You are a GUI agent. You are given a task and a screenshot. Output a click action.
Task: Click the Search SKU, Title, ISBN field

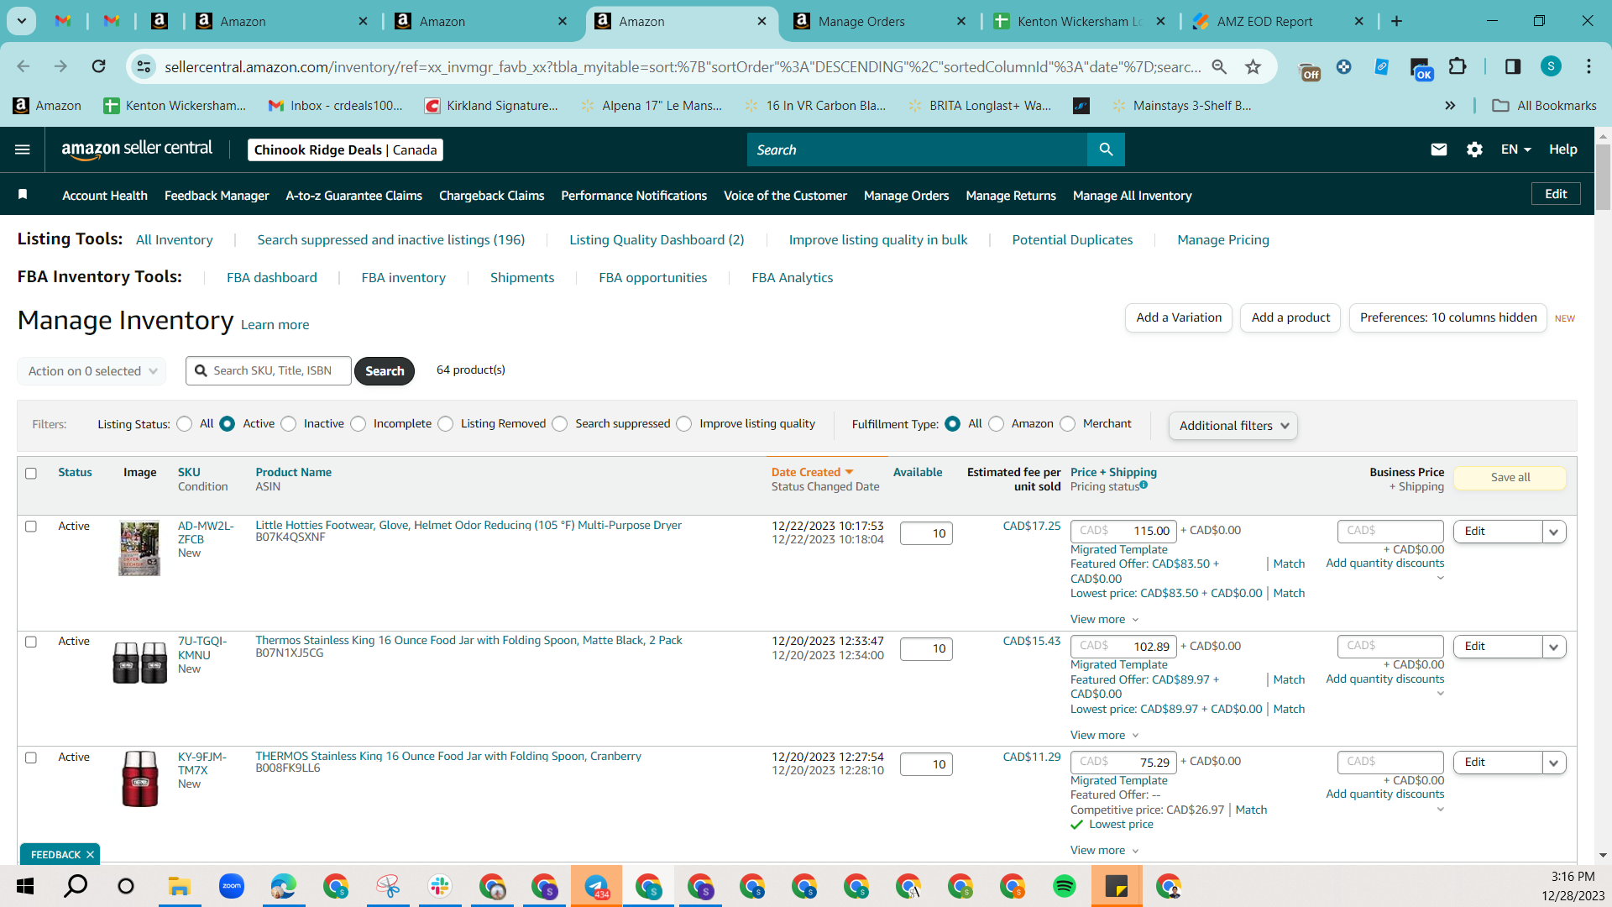coord(269,370)
